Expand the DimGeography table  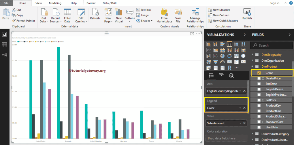252,55
